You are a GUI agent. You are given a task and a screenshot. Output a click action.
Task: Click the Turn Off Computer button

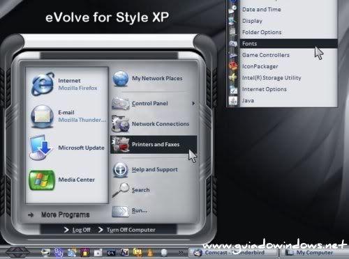tap(127, 230)
